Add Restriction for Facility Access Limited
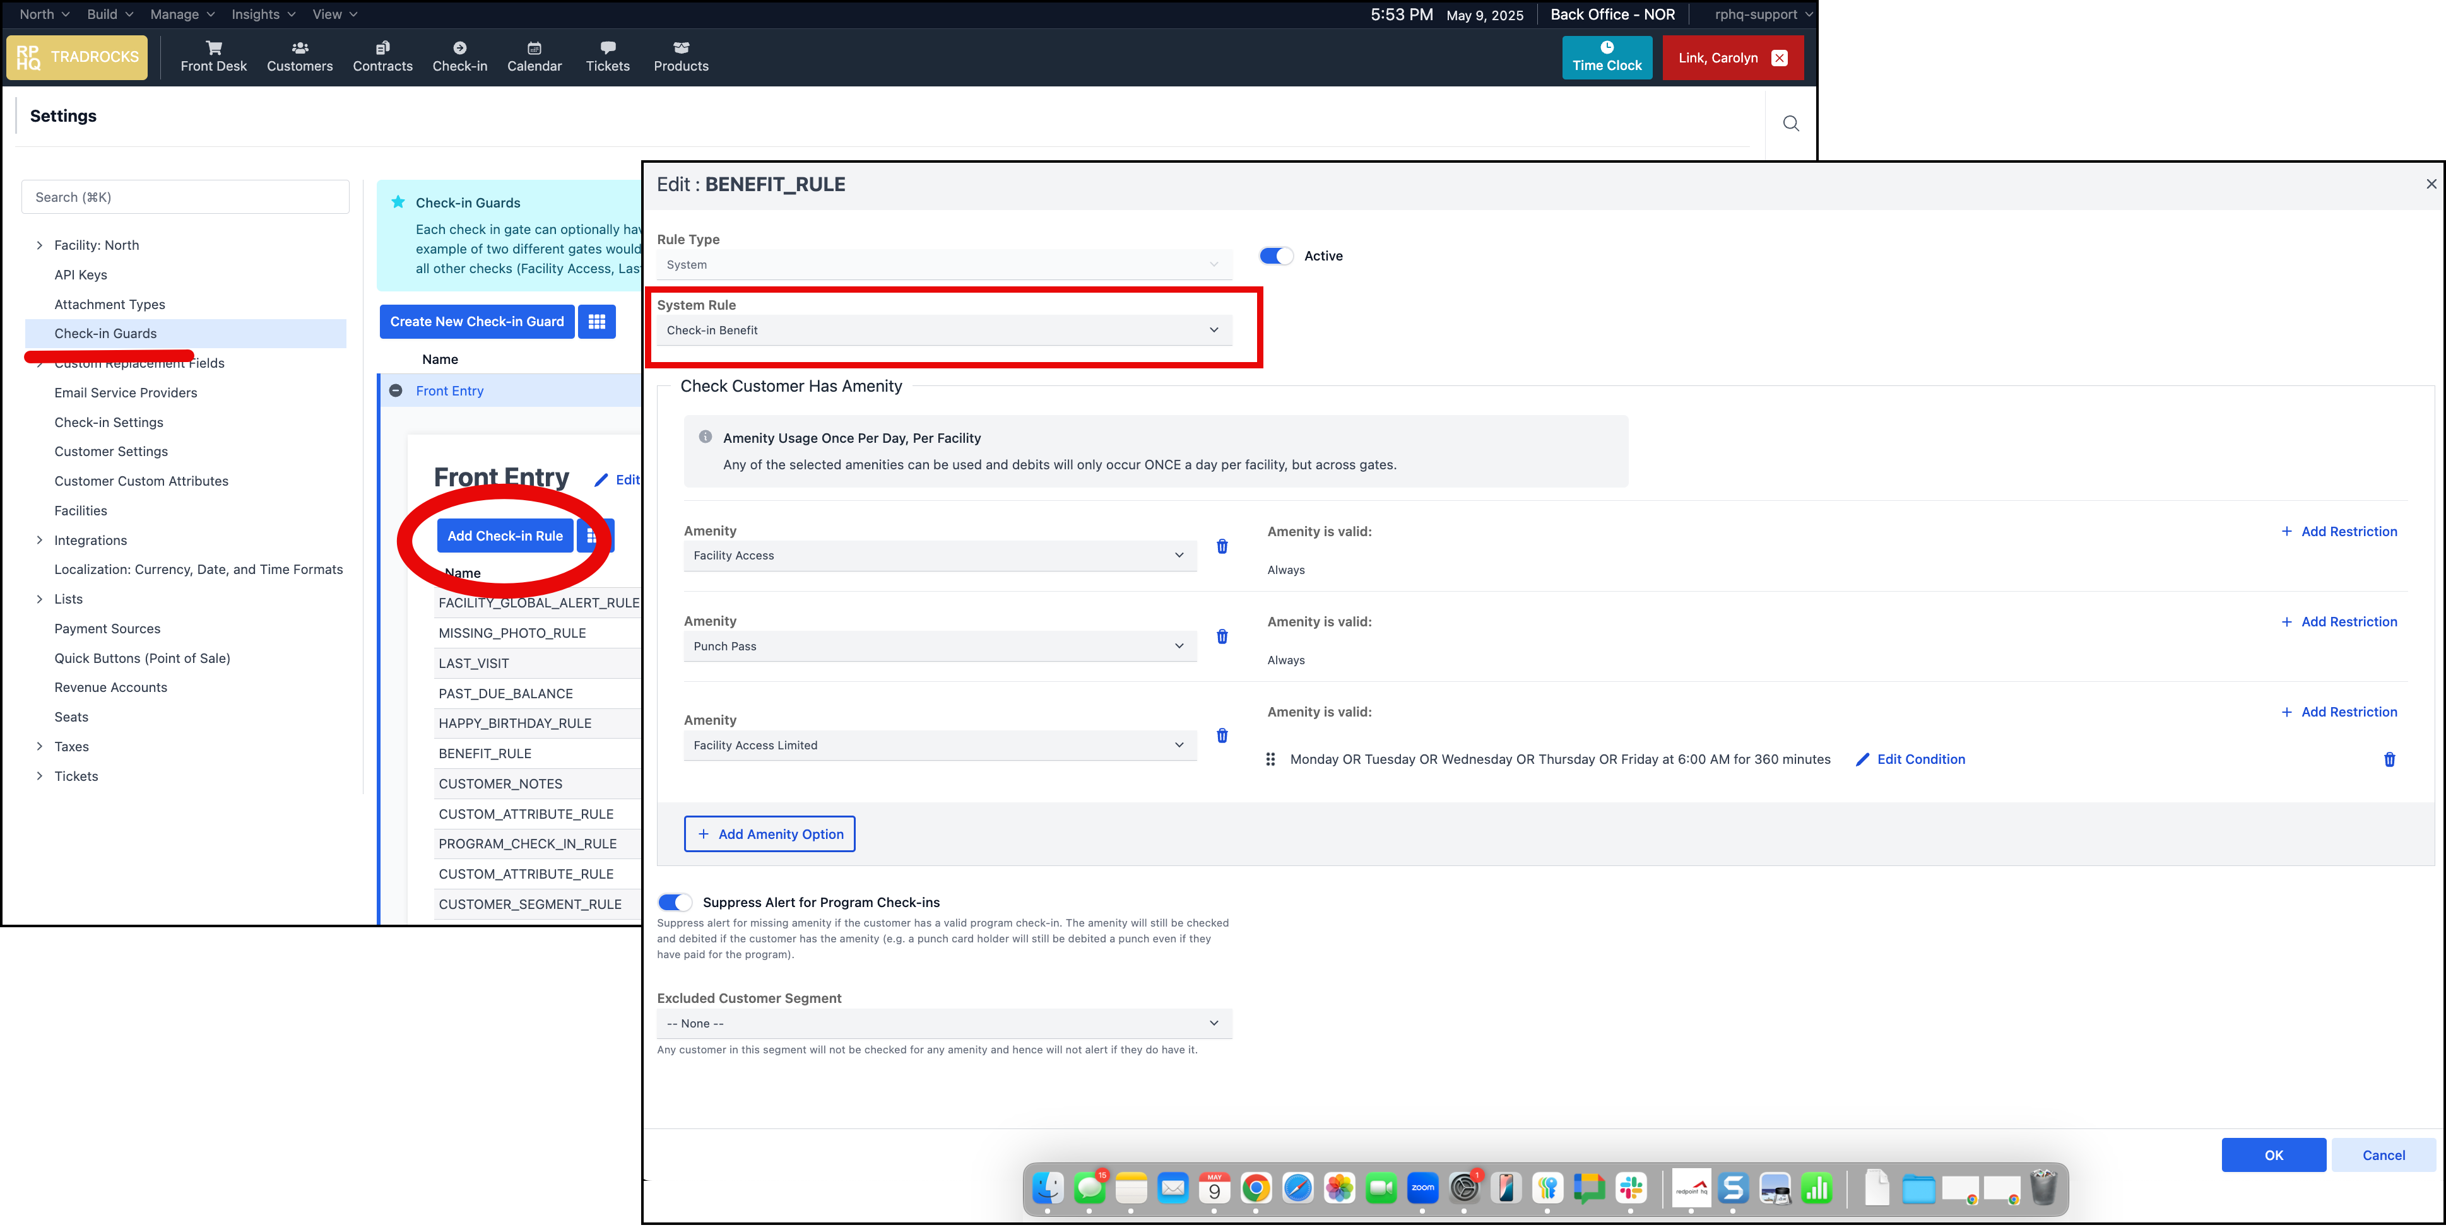 [2339, 712]
